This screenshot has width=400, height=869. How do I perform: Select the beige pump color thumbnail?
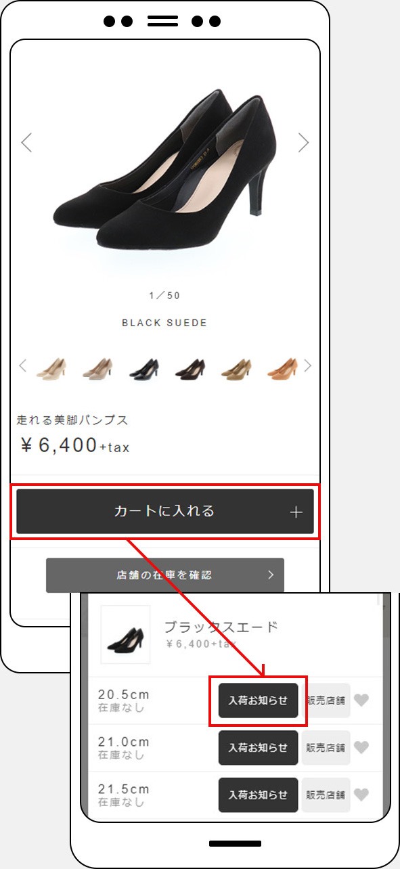pos(51,367)
